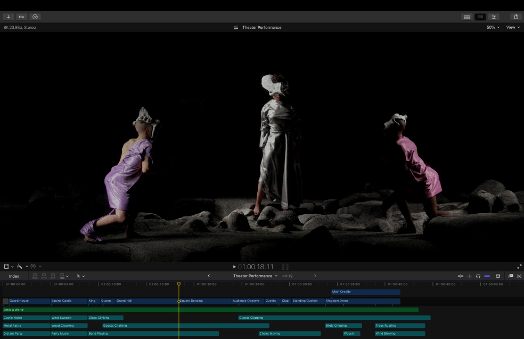The image size is (524, 339).
Task: Click the yellow playhead marker on ruler
Action: point(179,284)
